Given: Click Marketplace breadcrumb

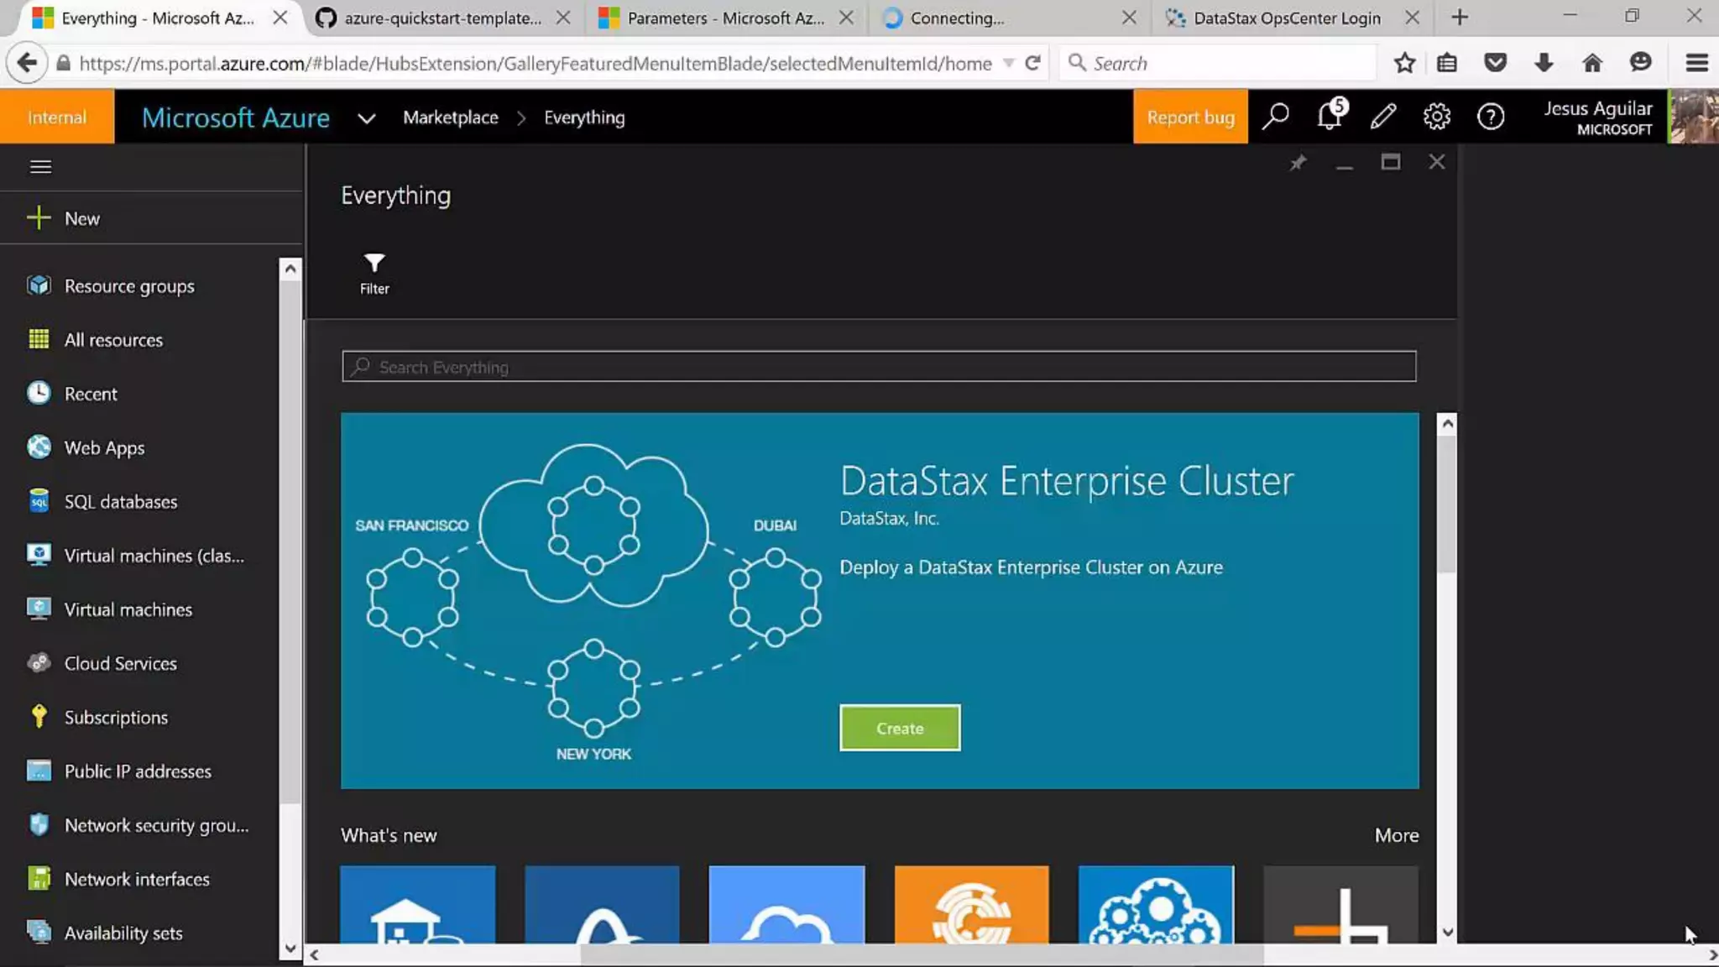Looking at the screenshot, I should (x=451, y=118).
